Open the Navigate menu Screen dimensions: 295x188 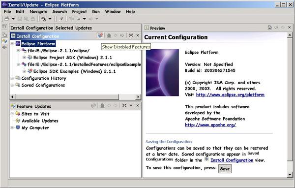coord(38,11)
